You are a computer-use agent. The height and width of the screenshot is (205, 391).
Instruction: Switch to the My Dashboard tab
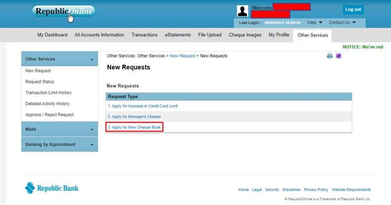tap(53, 35)
